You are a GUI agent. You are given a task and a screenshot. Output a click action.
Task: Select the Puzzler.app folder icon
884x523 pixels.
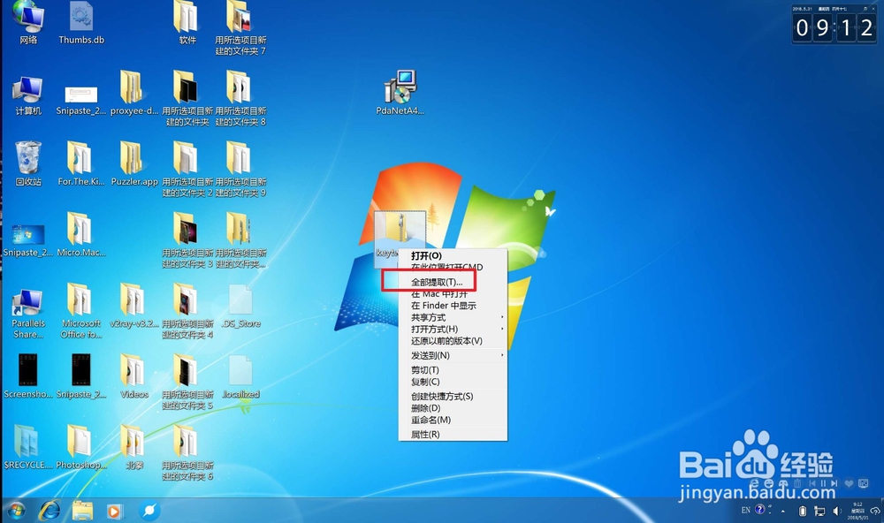tap(134, 164)
